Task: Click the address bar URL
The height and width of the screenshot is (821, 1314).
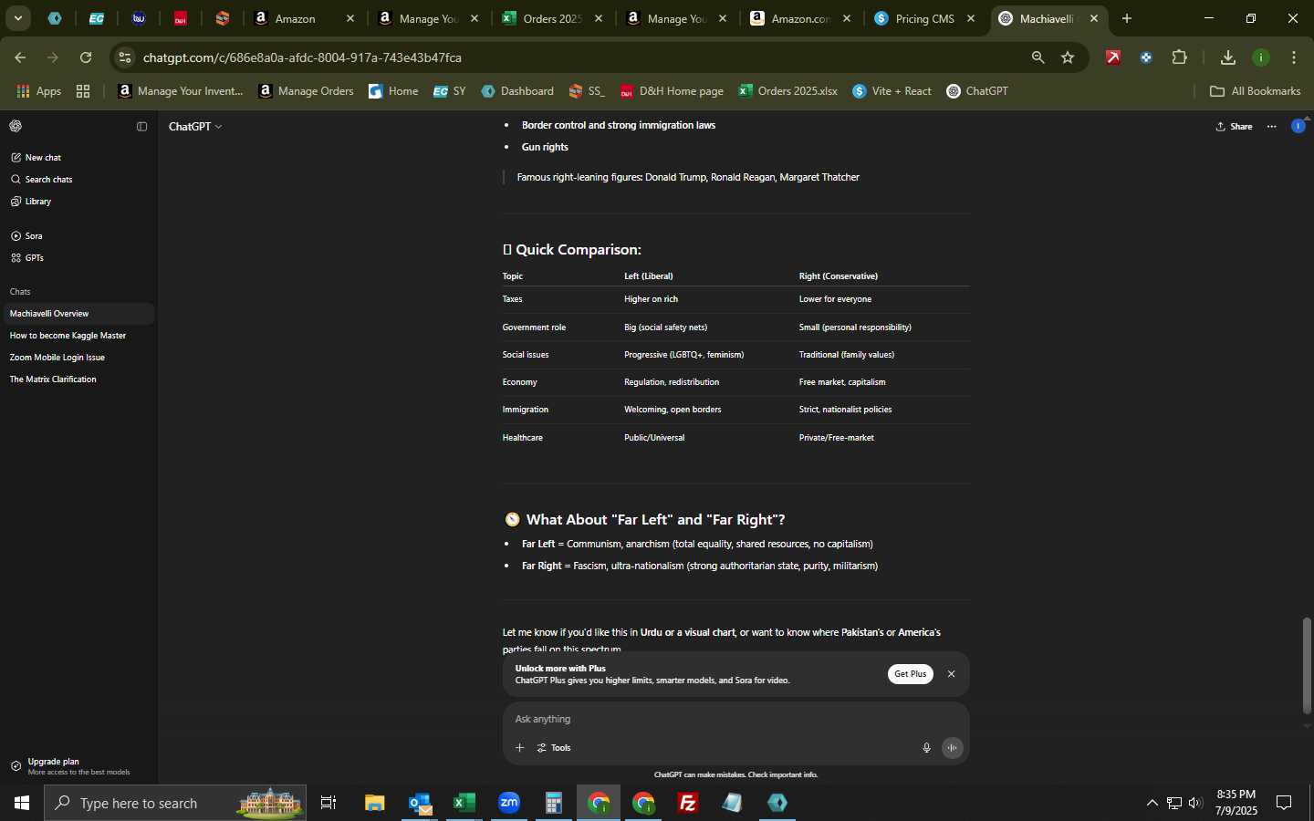Action: point(302,57)
